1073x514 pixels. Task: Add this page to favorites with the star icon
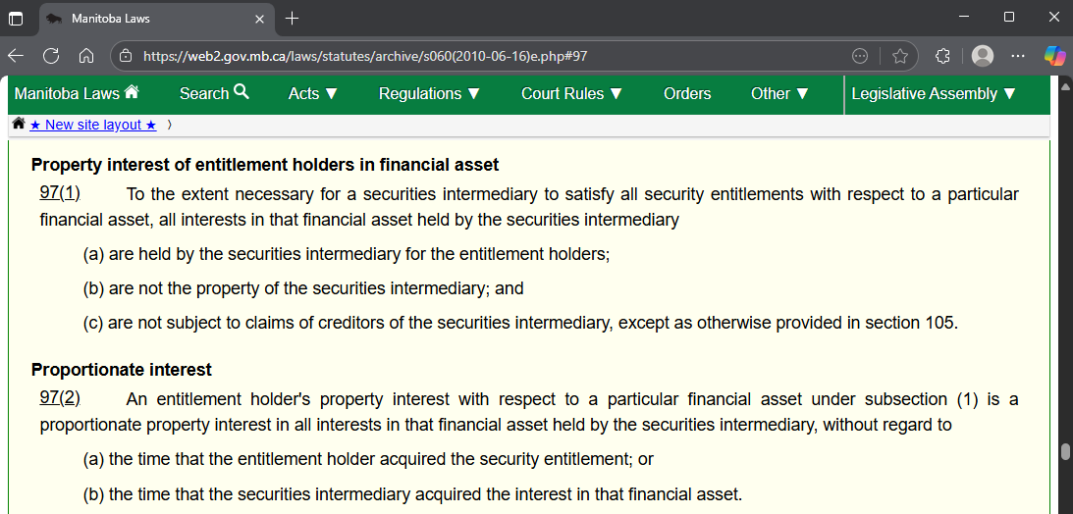[x=899, y=56]
